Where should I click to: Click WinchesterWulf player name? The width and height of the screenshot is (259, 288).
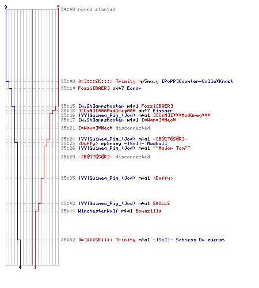[98, 211]
